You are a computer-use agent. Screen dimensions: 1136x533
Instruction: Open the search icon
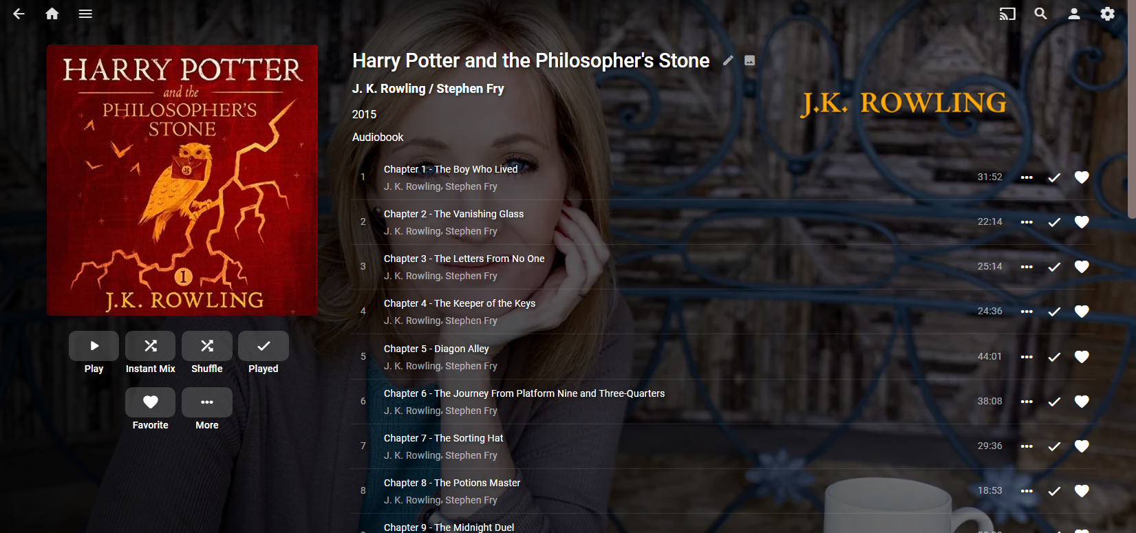1040,14
